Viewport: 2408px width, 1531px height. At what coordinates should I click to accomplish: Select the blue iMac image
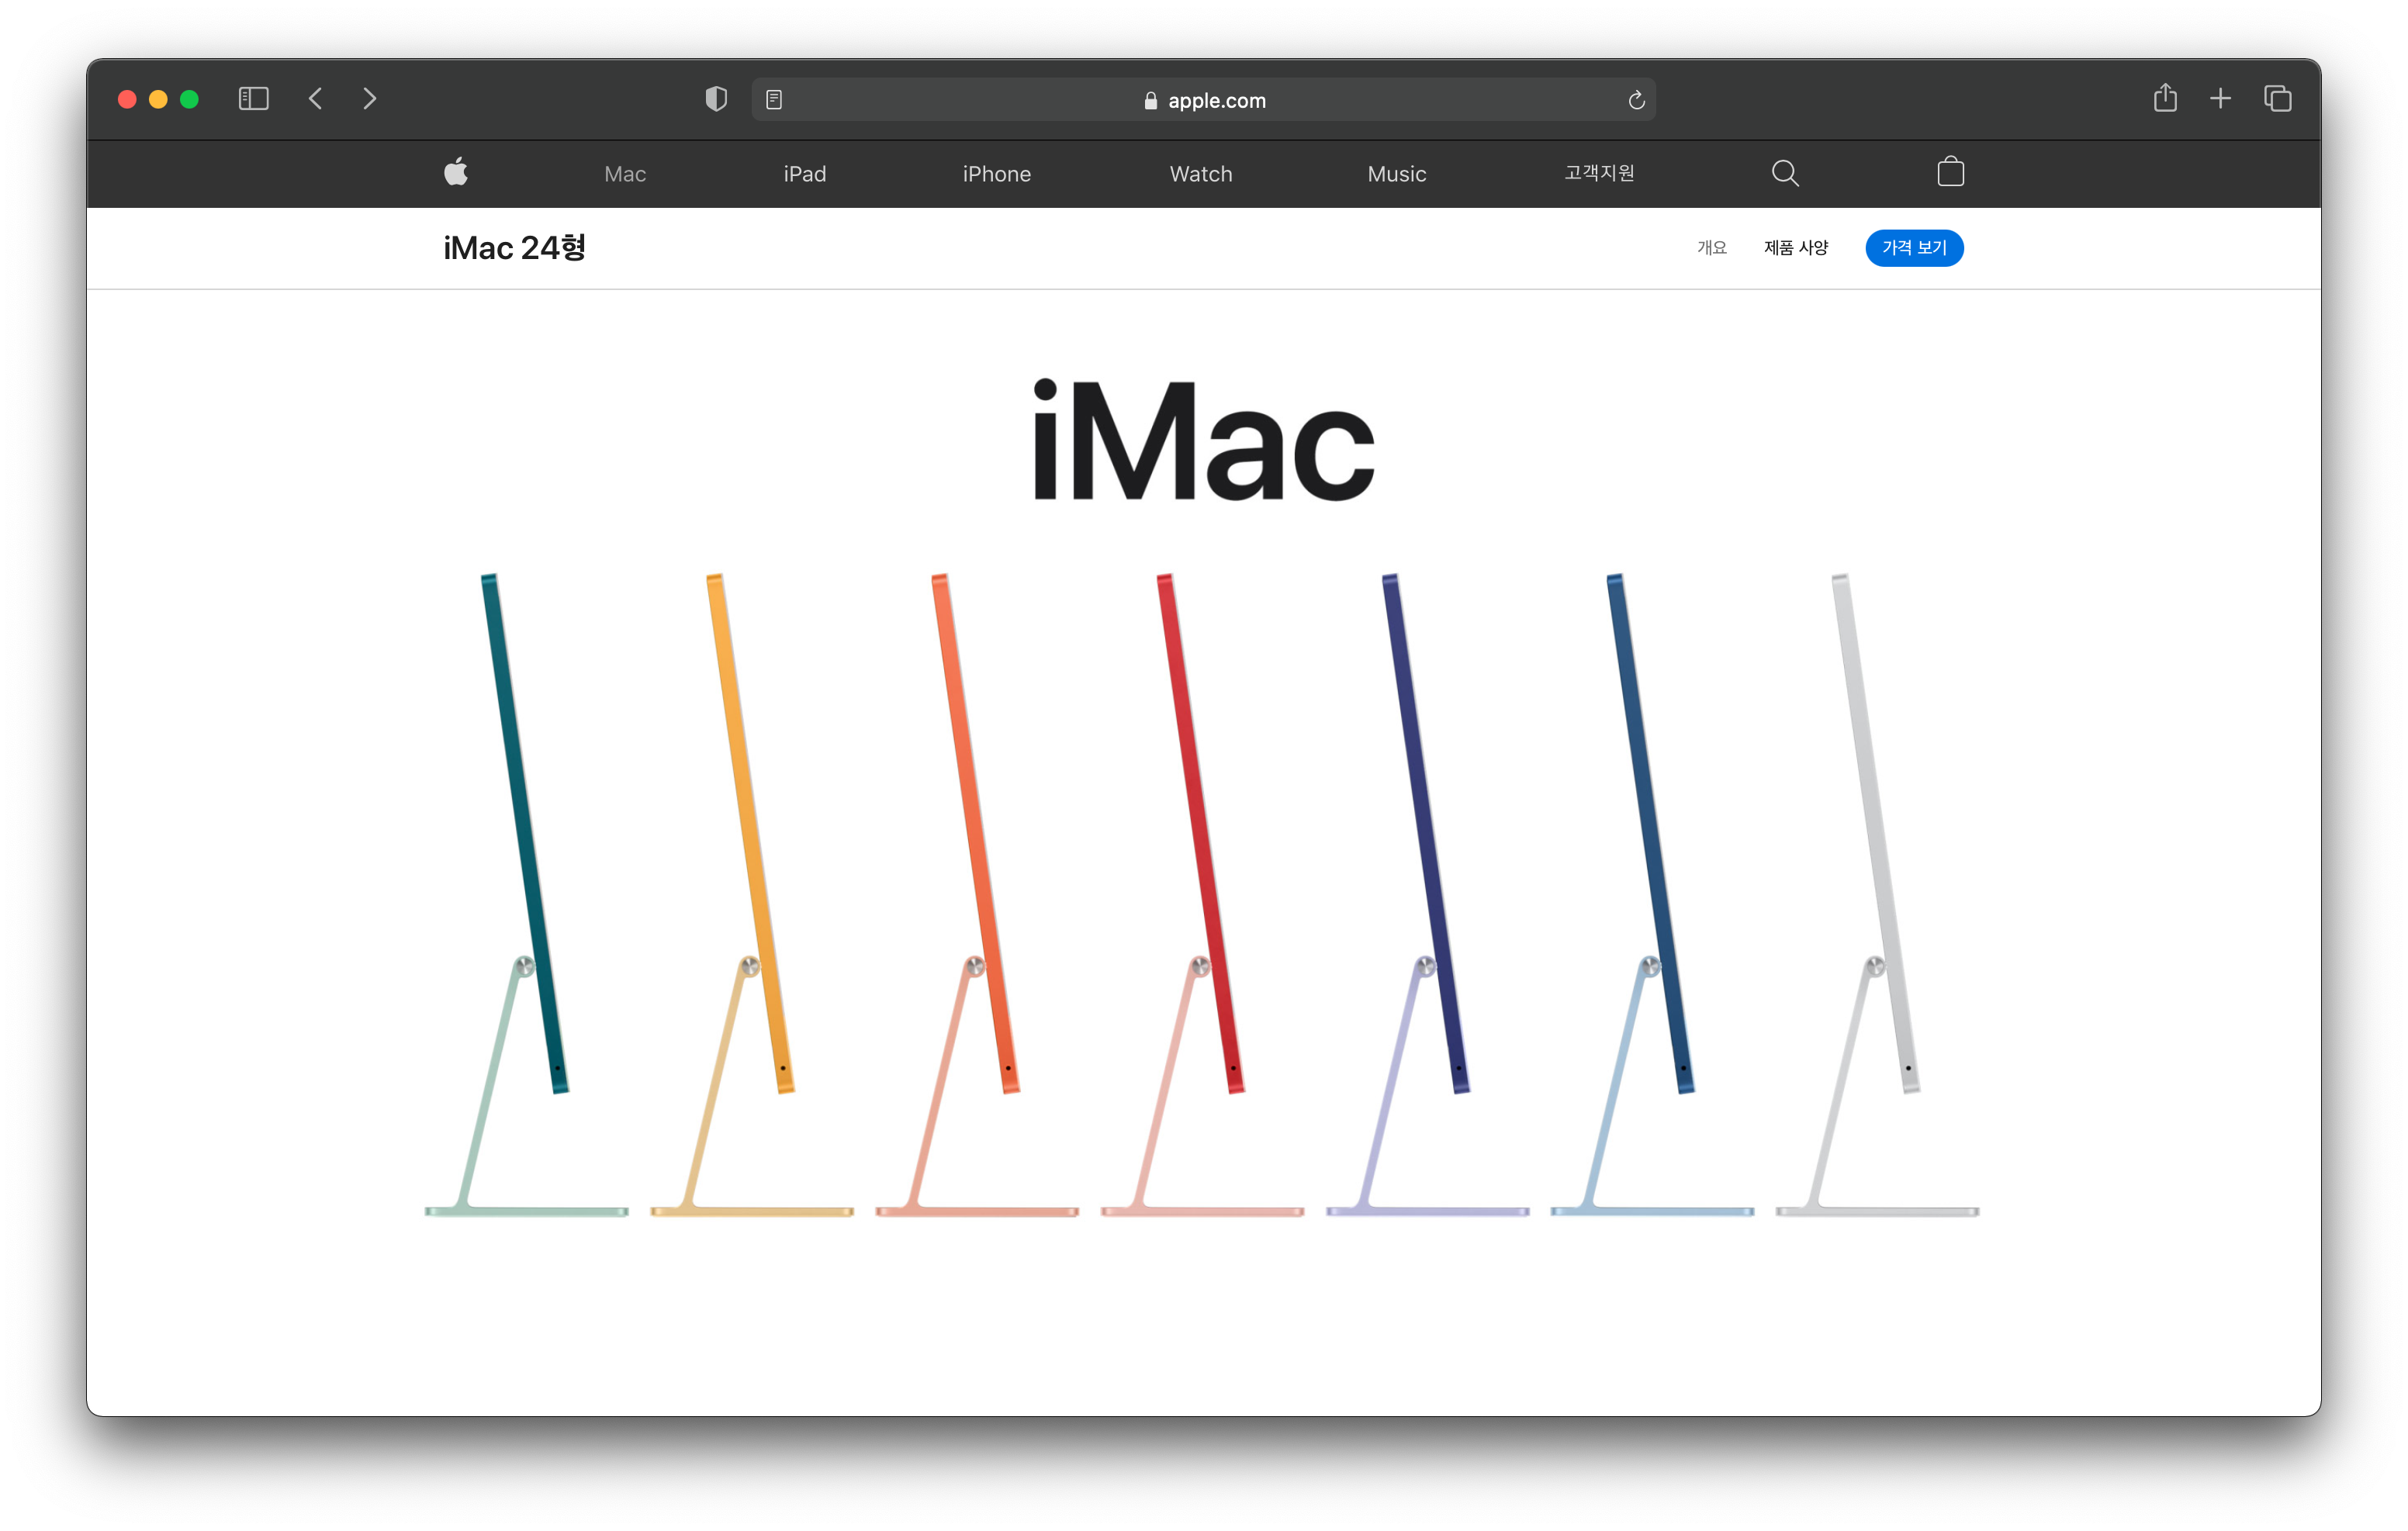1652,895
